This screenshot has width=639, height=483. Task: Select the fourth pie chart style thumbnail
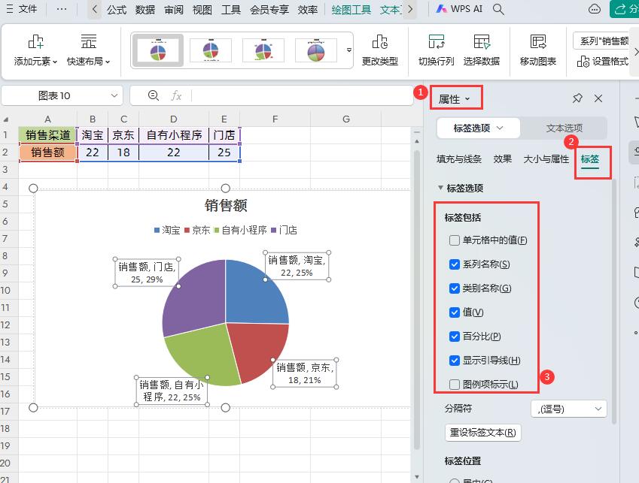(x=316, y=50)
